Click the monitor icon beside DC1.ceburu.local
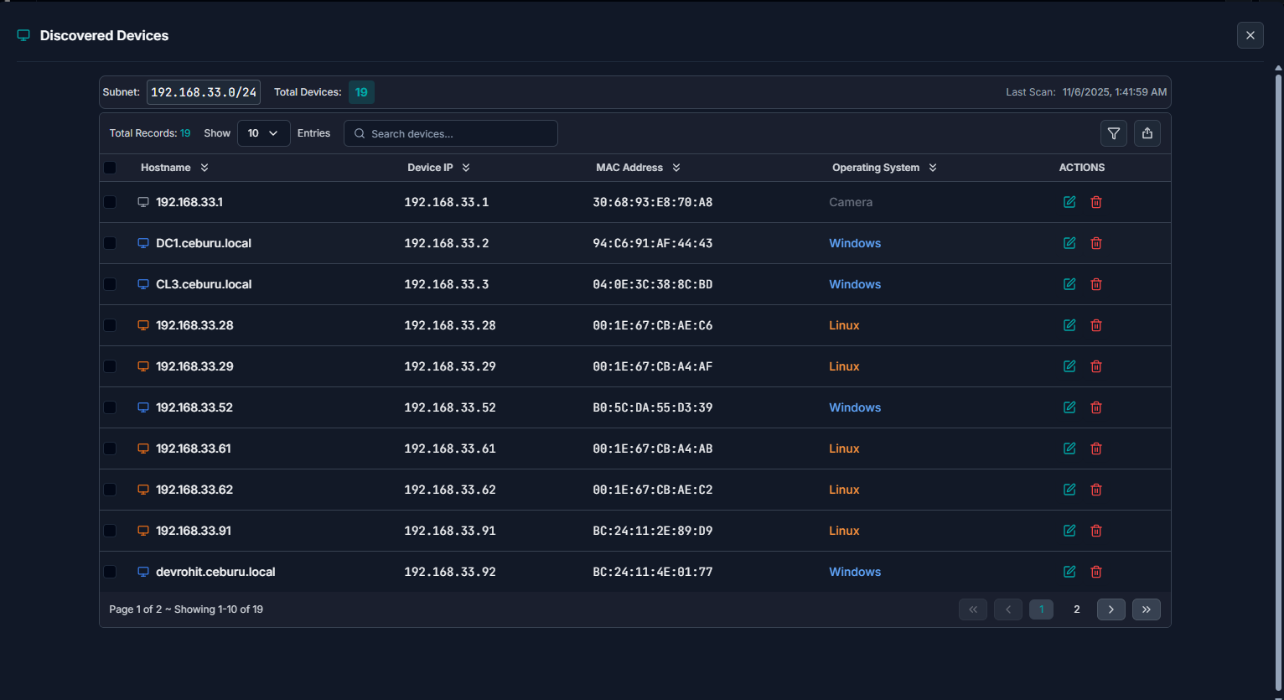The height and width of the screenshot is (700, 1284). (x=143, y=243)
